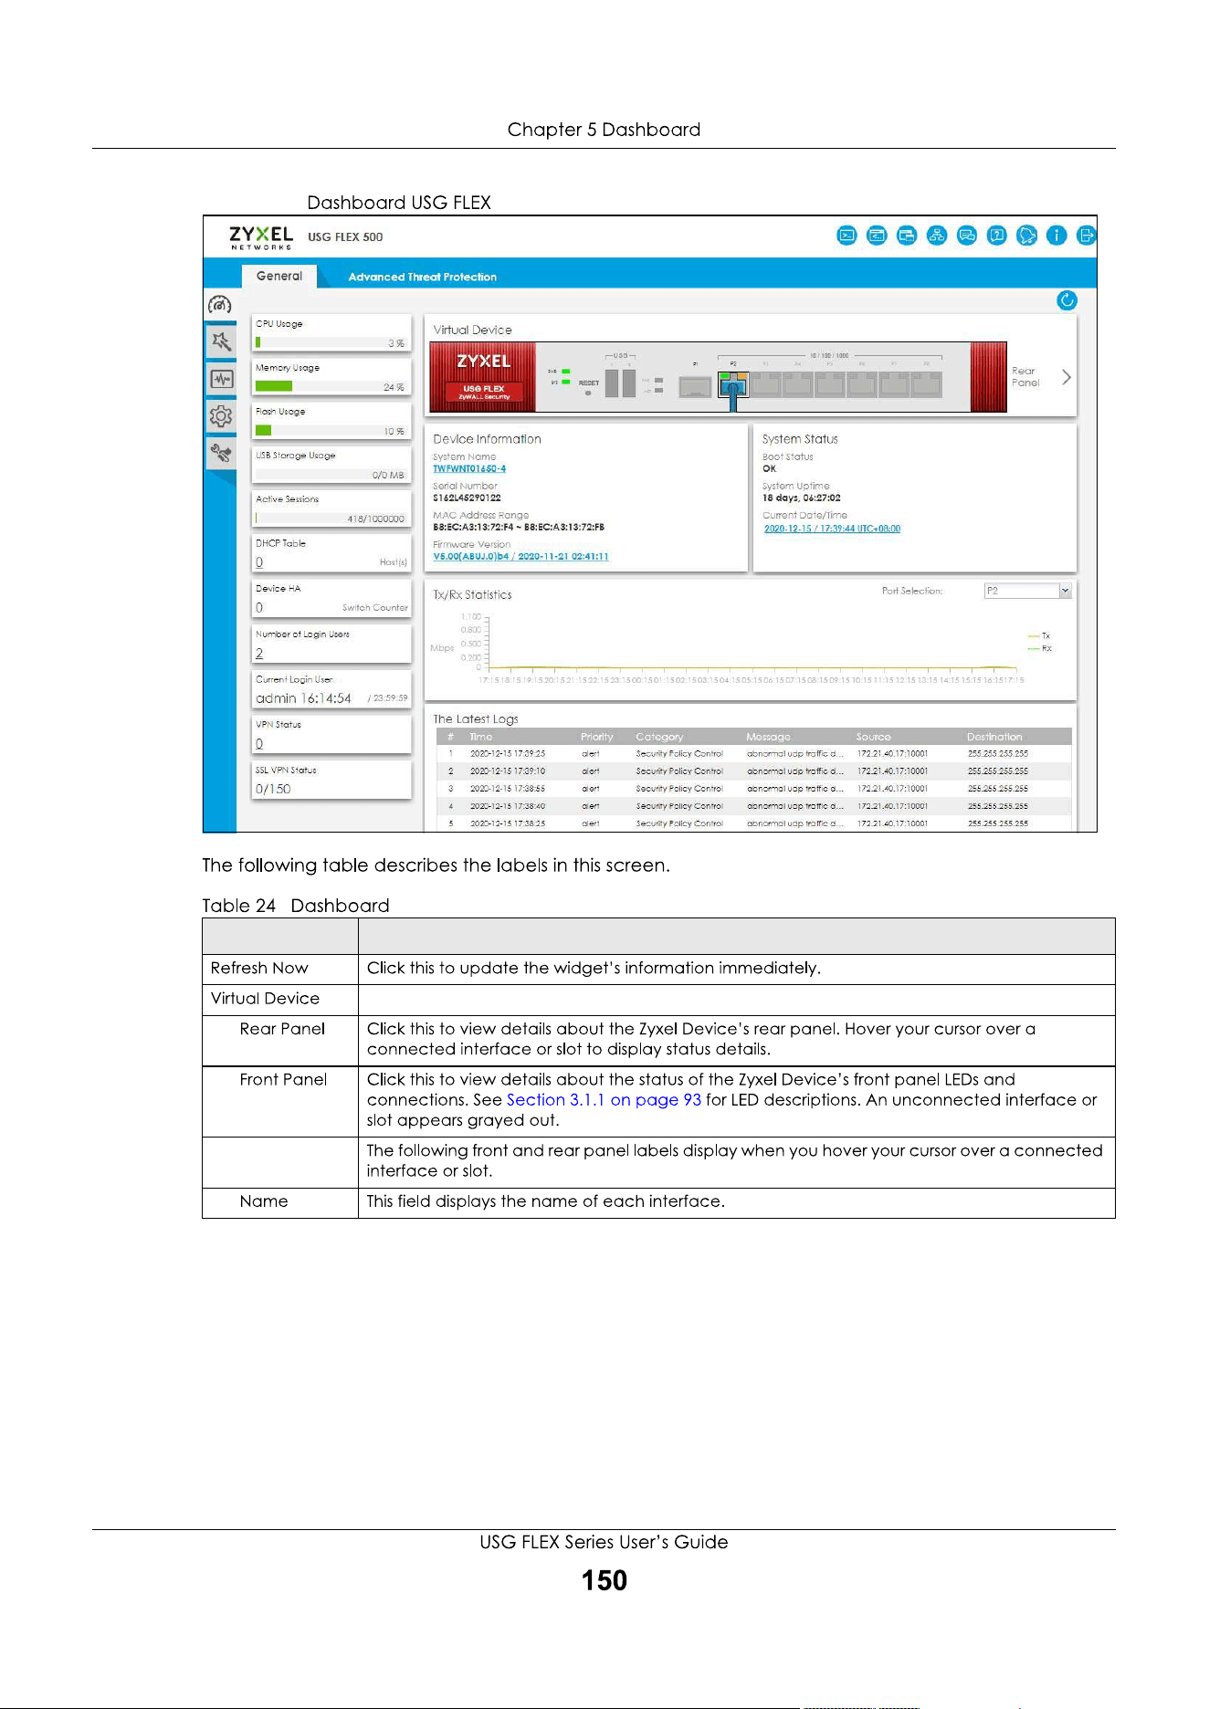
Task: Click the system uptime 18 days, 06:27:02
Action: [802, 498]
